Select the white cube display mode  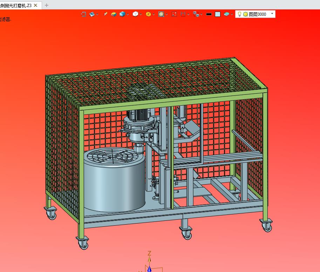pos(135,14)
